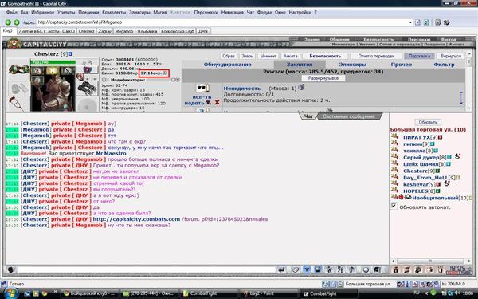Open the Настройки menu
Viewport: 478px width, 299px height.
click(x=300, y=13)
